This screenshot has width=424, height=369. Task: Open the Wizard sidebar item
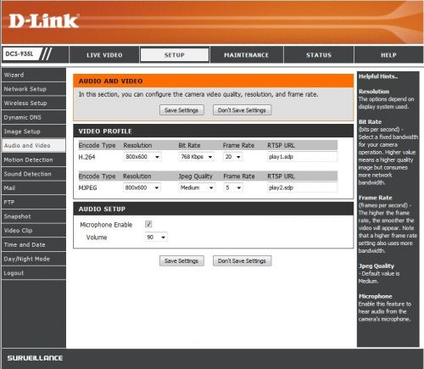click(34, 75)
